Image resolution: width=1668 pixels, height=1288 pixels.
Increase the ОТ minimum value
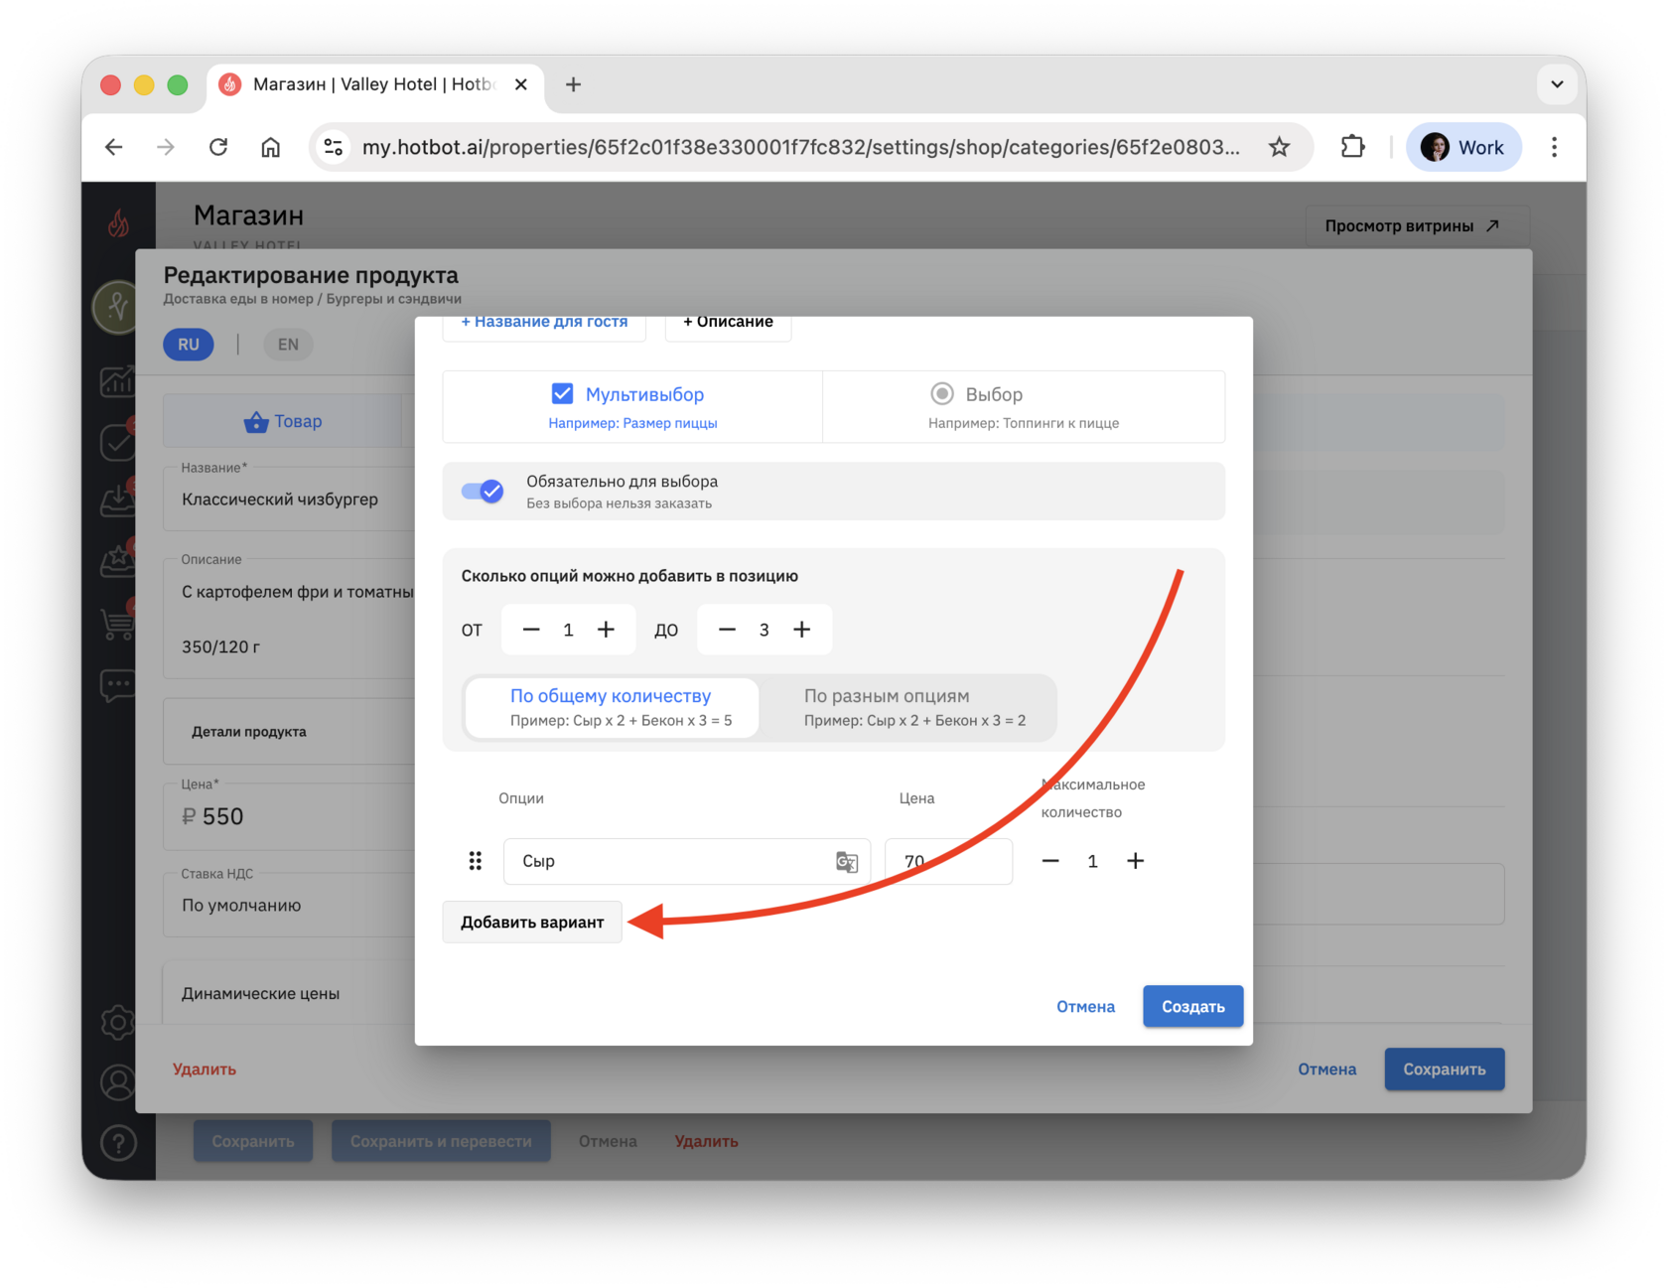(x=606, y=630)
